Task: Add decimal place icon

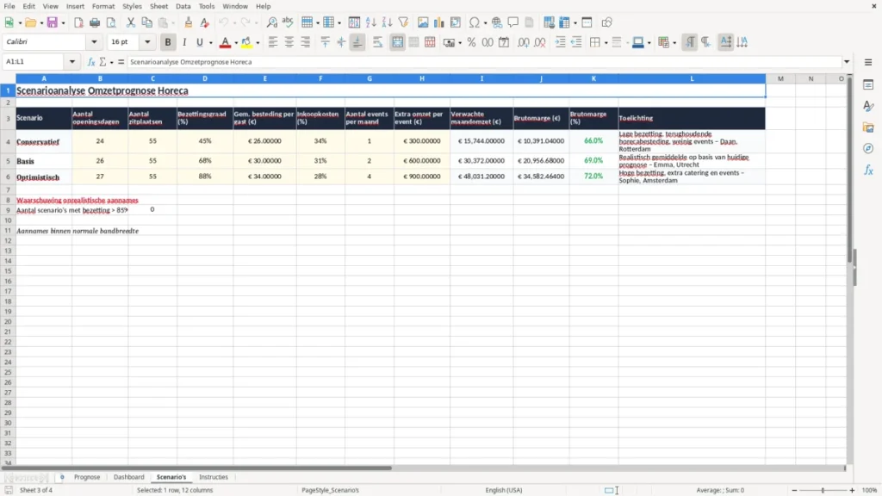Action: (524, 42)
